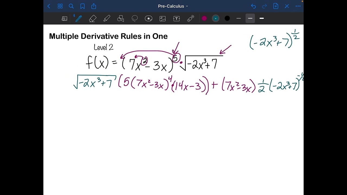Close the toolbar with the X icon
The width and height of the screenshot is (347, 195).
click(287, 6)
